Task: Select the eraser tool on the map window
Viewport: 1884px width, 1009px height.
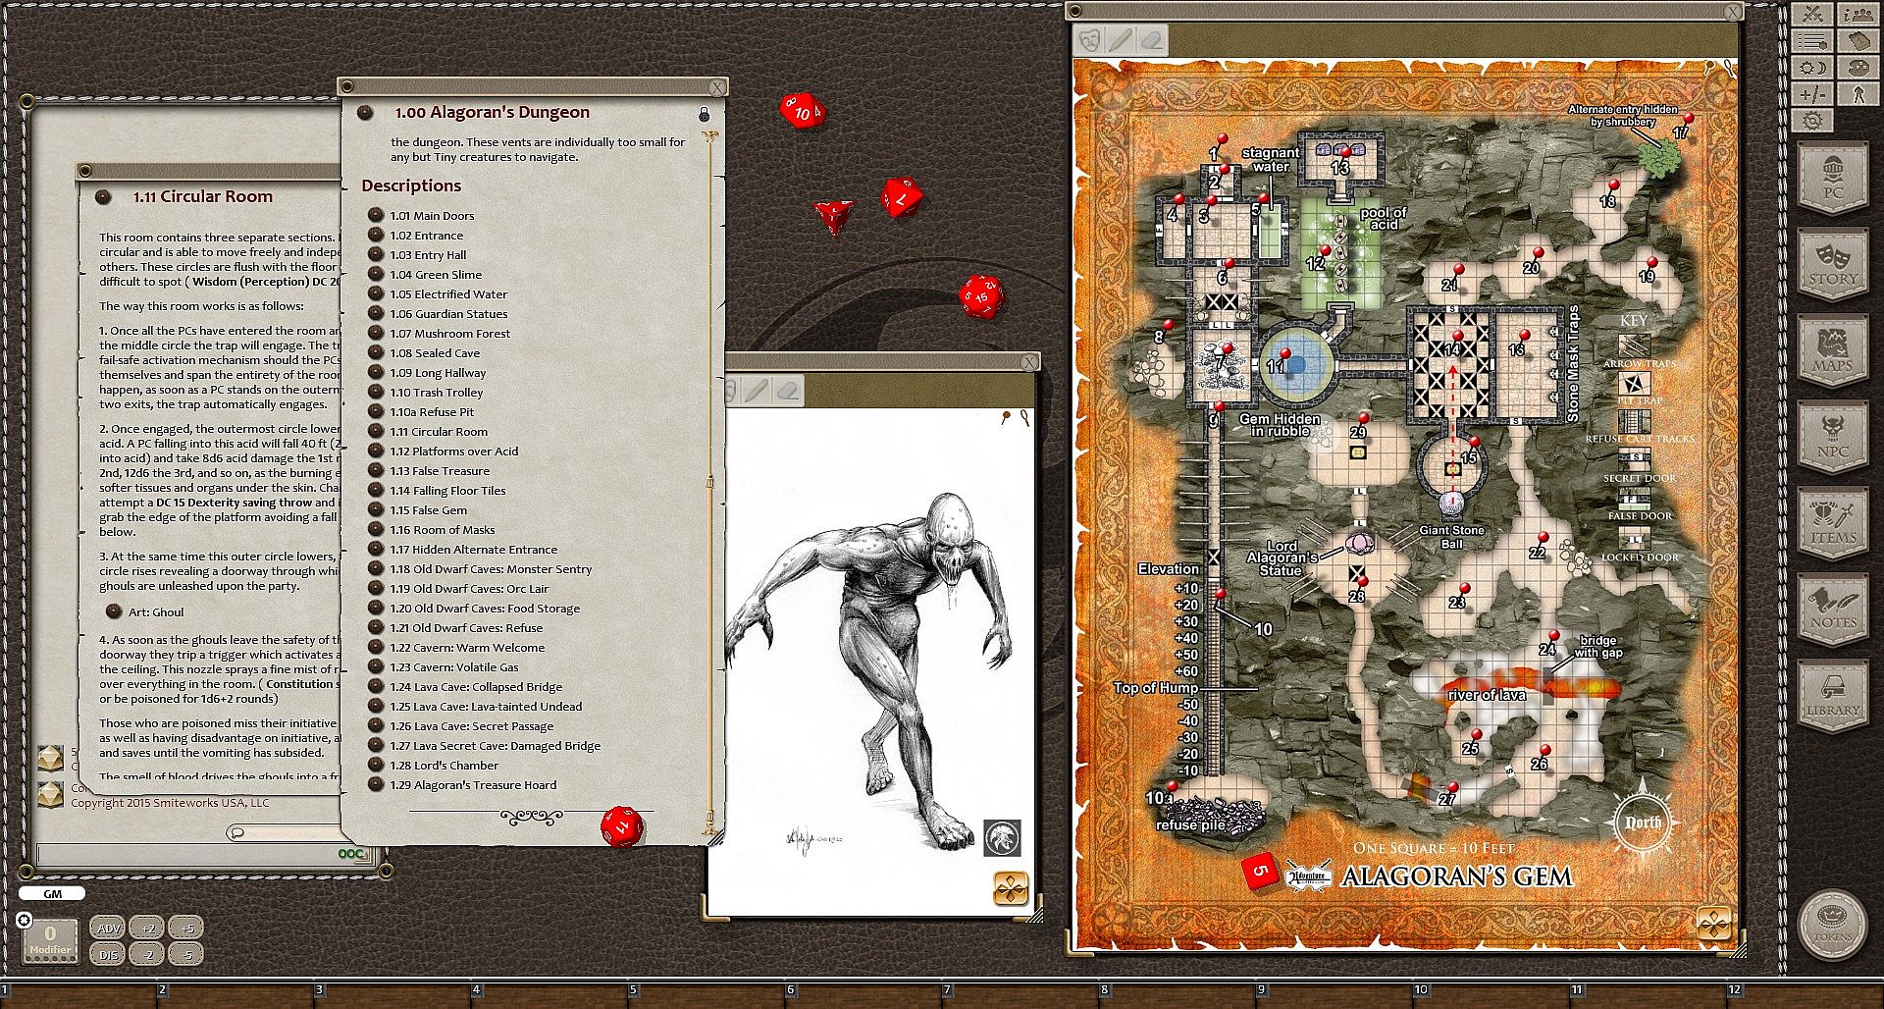Action: point(1154,40)
